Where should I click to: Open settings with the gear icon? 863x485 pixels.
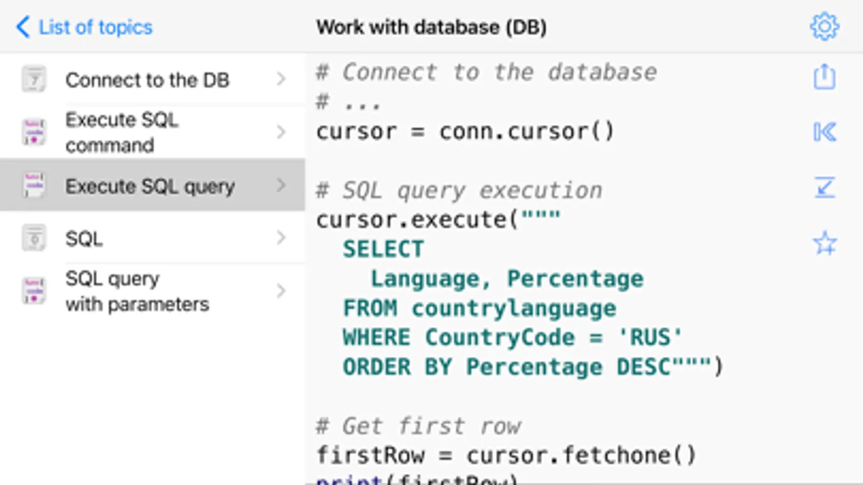824,26
